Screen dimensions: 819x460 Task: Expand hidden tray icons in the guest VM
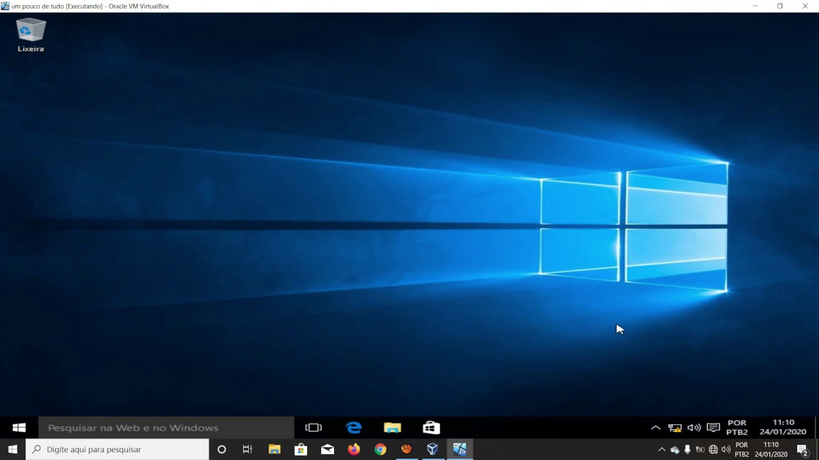[x=655, y=427]
